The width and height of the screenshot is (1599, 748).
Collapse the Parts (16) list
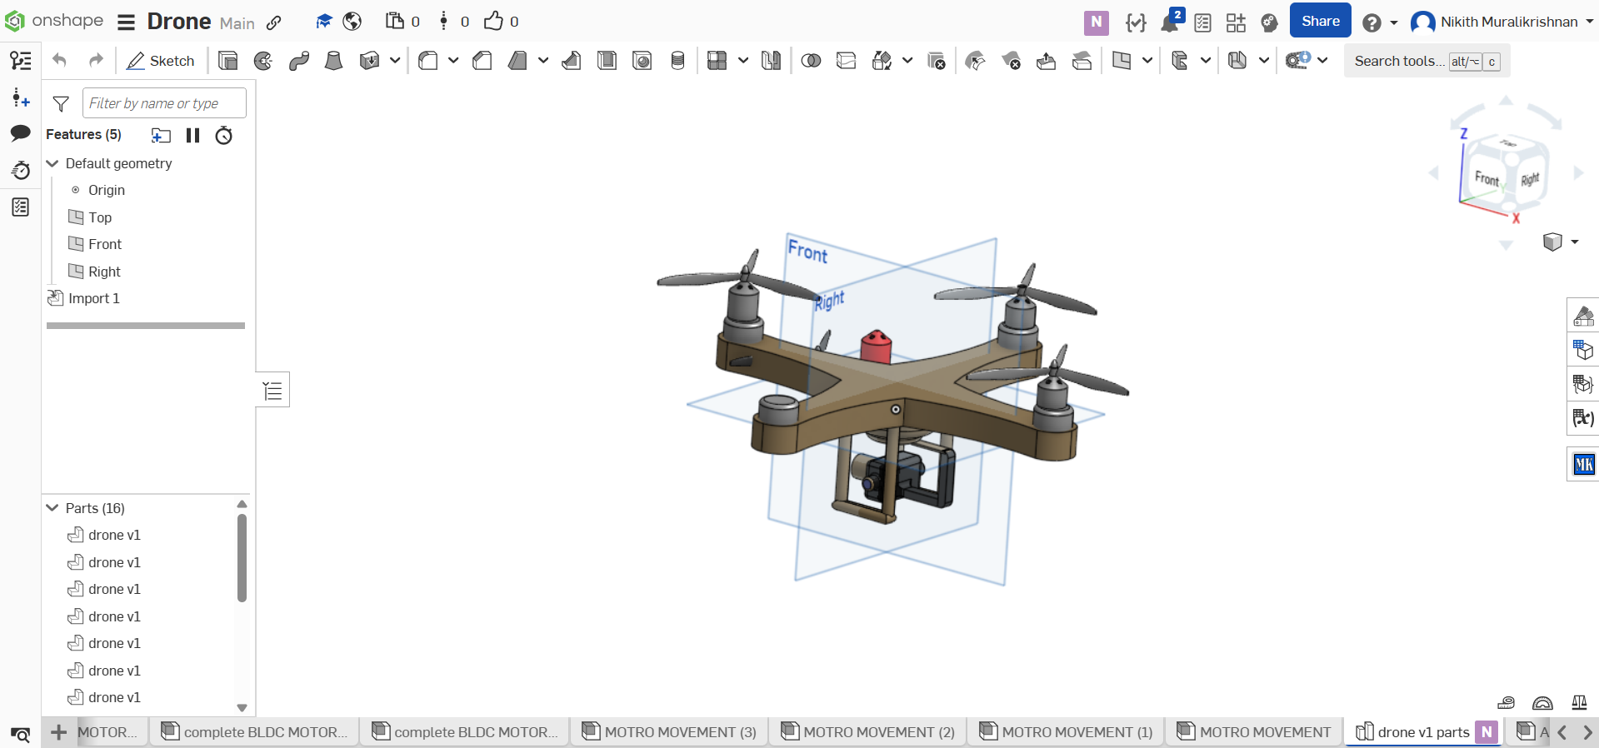[52, 507]
